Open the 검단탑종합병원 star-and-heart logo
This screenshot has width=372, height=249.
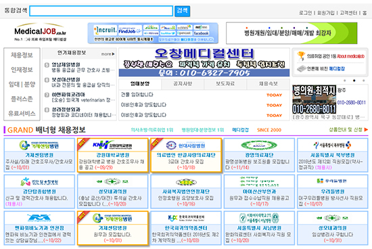[x=39, y=182]
